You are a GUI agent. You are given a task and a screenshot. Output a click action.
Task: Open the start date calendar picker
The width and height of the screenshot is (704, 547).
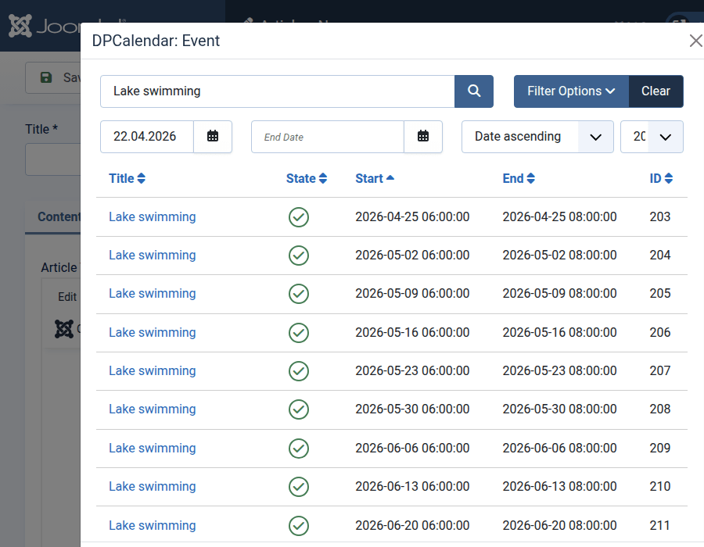pyautogui.click(x=213, y=137)
